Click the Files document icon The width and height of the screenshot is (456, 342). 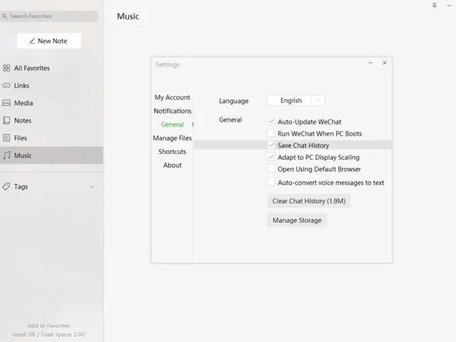[6, 138]
